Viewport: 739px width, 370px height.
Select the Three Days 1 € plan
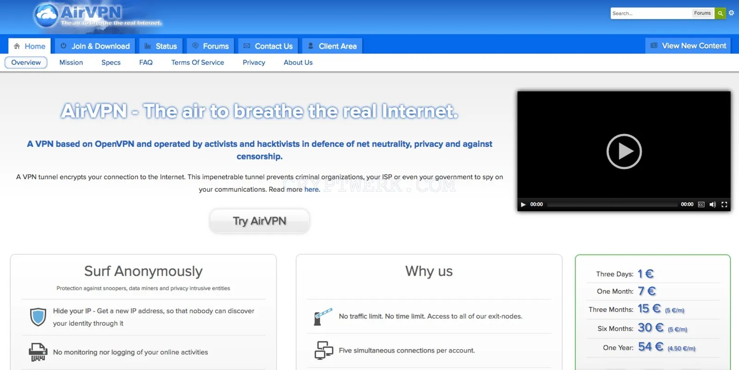click(x=653, y=274)
